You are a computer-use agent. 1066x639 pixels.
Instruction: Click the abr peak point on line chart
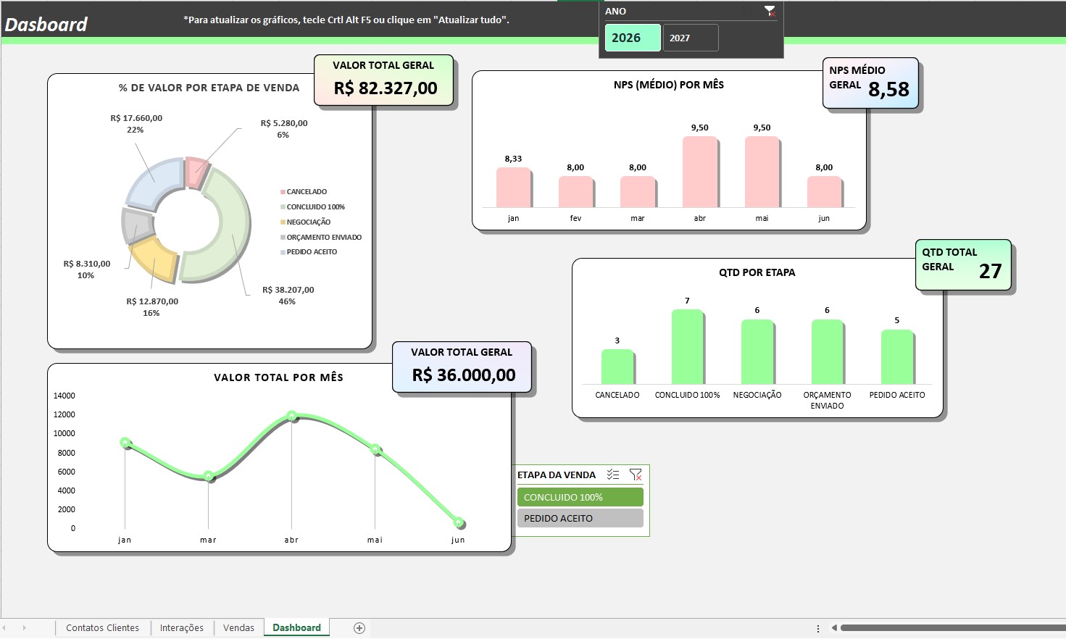[291, 416]
